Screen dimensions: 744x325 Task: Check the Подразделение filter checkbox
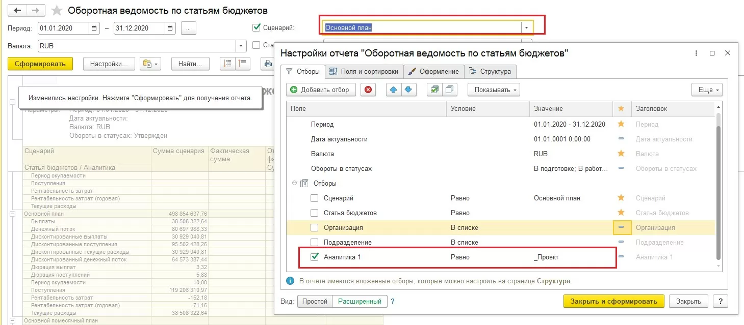pyautogui.click(x=315, y=242)
